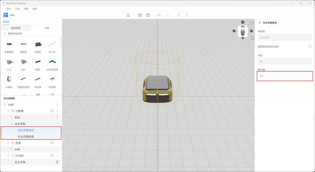Screen dimensions: 315x172
Task: Pick the 入口 entrance asset icon
Action: coord(9,62)
